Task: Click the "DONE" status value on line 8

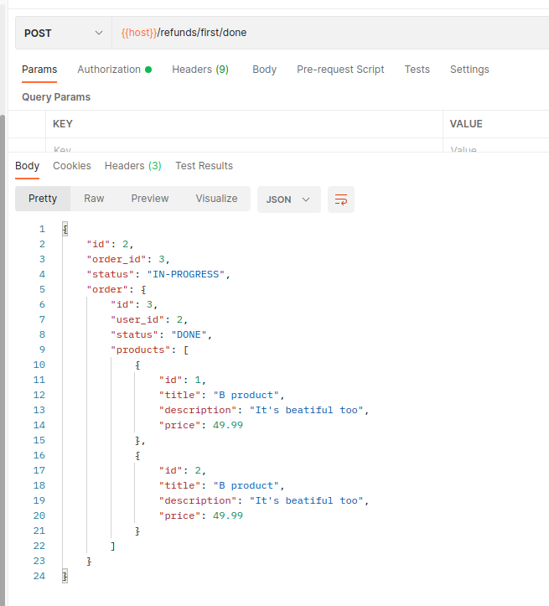Action: 189,334
